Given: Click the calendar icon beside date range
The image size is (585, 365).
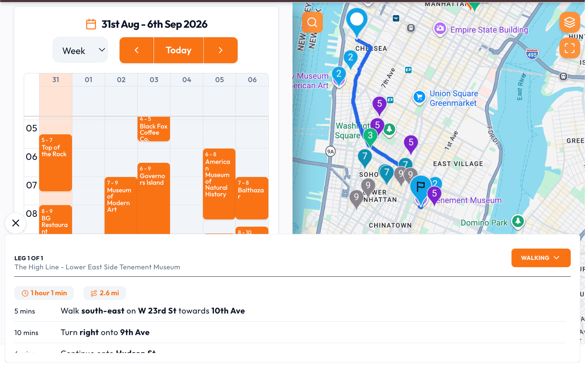Looking at the screenshot, I should click(x=91, y=24).
